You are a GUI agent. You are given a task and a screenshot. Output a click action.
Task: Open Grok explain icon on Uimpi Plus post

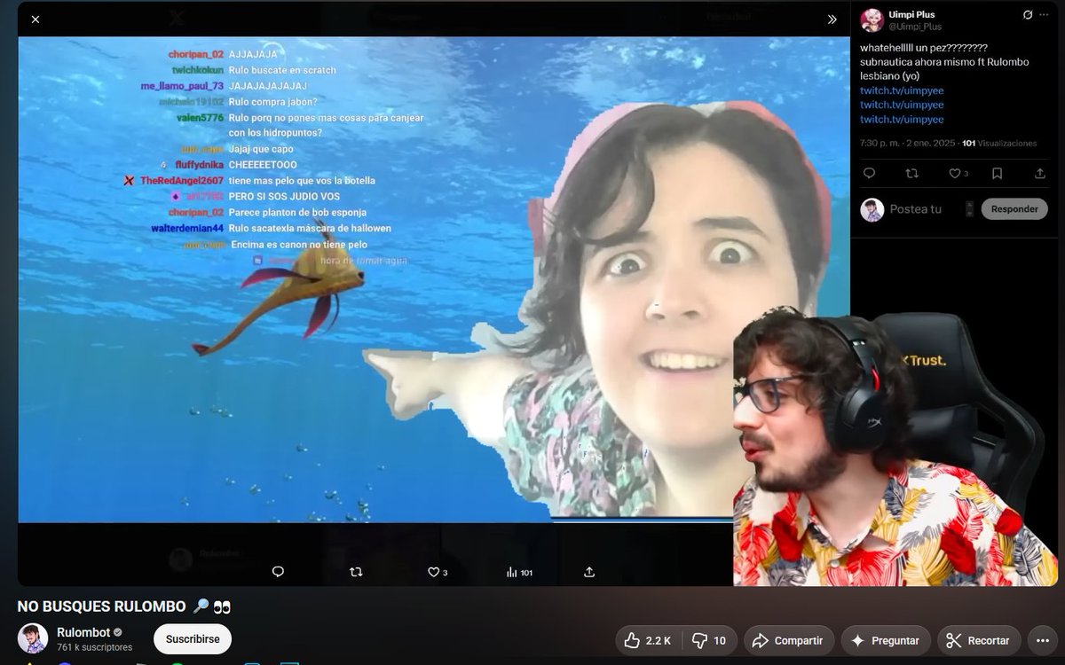point(1028,15)
